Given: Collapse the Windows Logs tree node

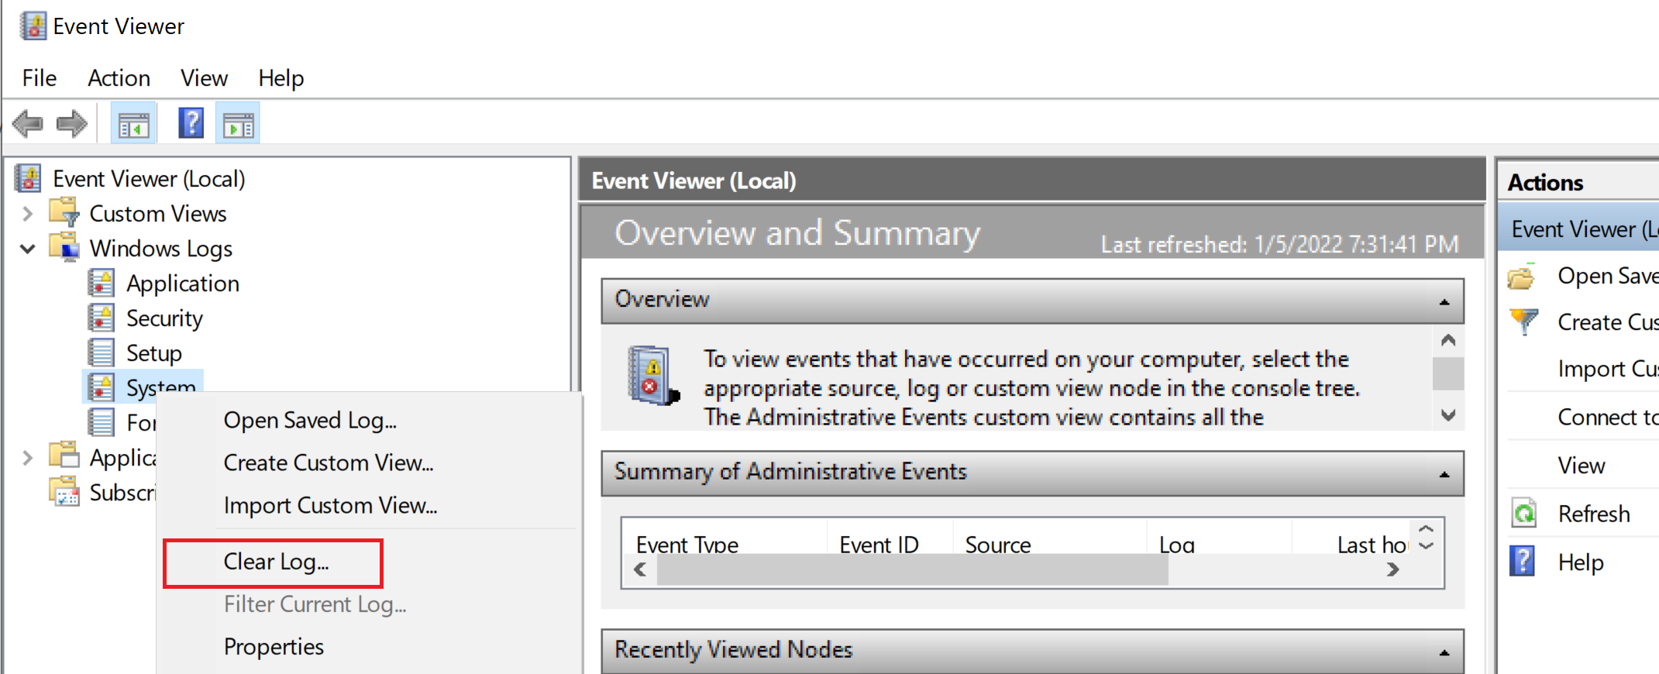Looking at the screenshot, I should tap(27, 248).
